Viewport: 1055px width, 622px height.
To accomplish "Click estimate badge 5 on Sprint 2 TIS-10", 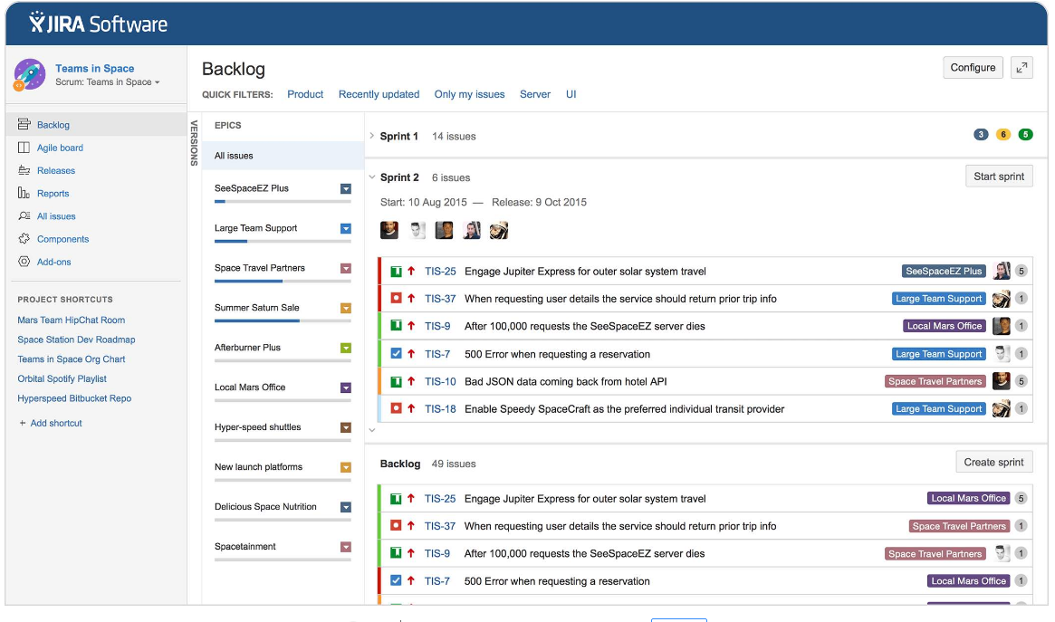I will point(1021,381).
